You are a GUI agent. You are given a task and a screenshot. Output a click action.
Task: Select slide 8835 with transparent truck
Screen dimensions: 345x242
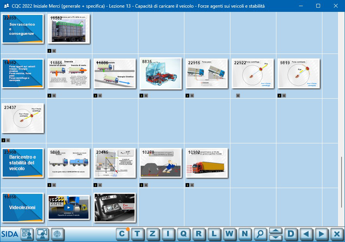point(160,73)
